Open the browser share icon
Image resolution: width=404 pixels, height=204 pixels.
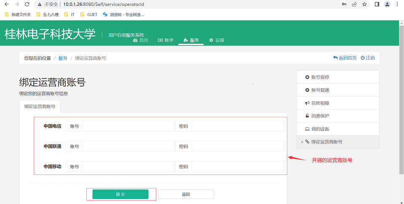(x=354, y=4)
